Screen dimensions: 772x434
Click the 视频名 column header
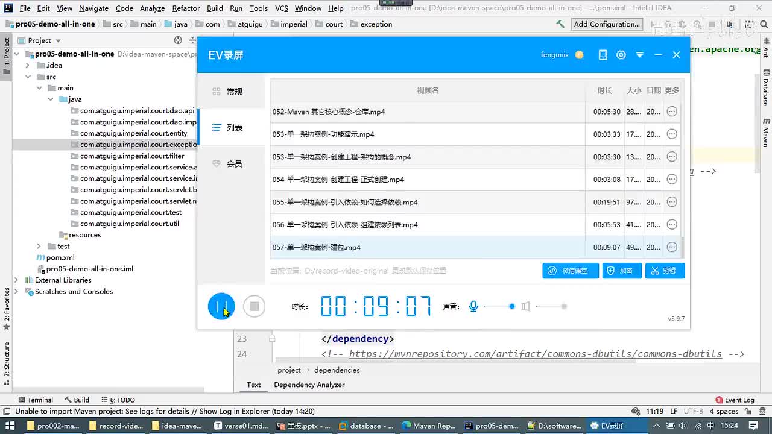pyautogui.click(x=428, y=90)
